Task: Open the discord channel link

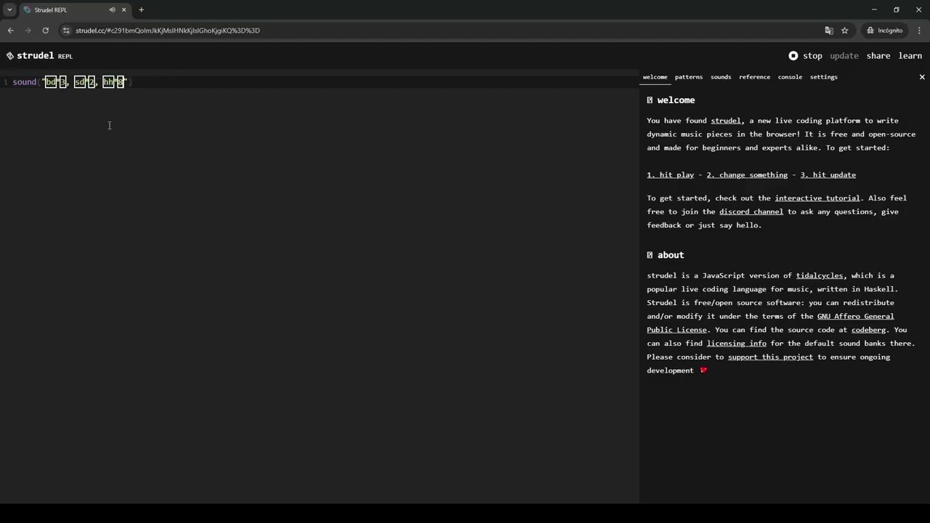Action: tap(751, 212)
